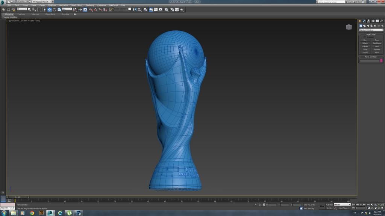Open the Standard Primitives dropdown
The image size is (385, 216).
371,30
